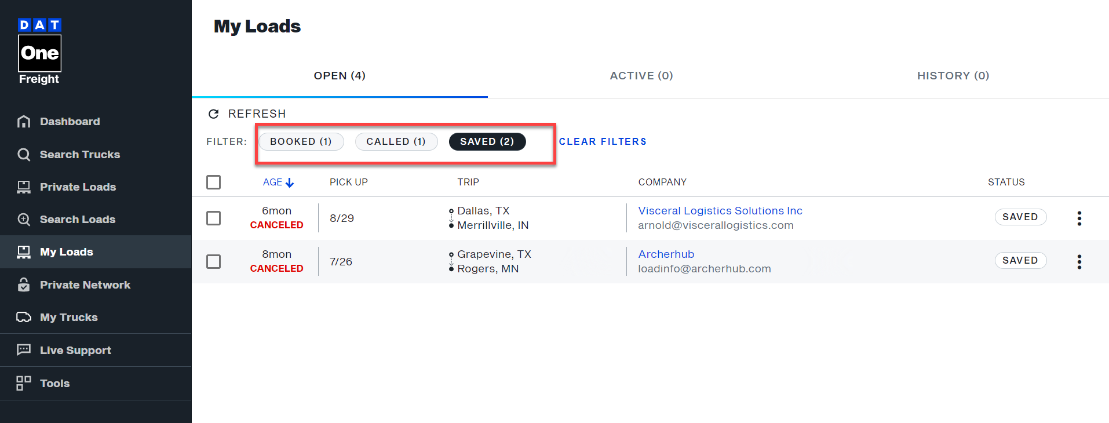This screenshot has width=1109, height=423.
Task: Click the Search Trucks magnifier icon
Action: [24, 155]
